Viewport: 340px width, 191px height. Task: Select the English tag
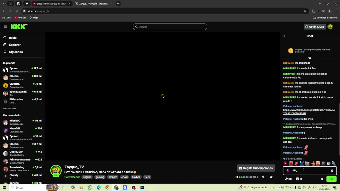pos(87,177)
